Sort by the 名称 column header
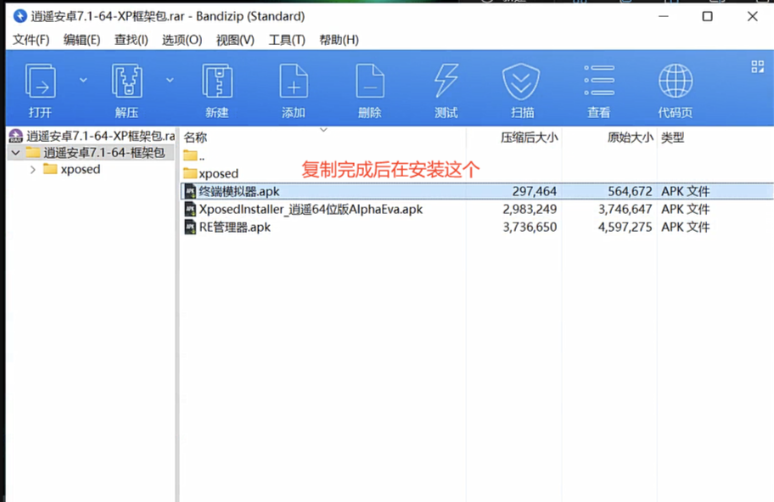Image resolution: width=774 pixels, height=502 pixels. (x=195, y=138)
